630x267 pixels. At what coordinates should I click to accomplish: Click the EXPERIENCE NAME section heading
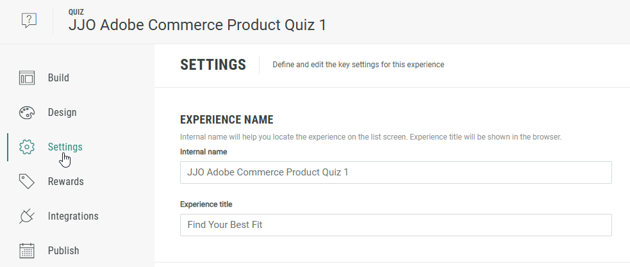point(227,120)
